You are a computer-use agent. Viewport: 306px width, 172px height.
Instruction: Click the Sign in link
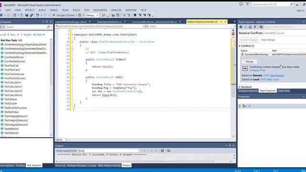pos(300,11)
